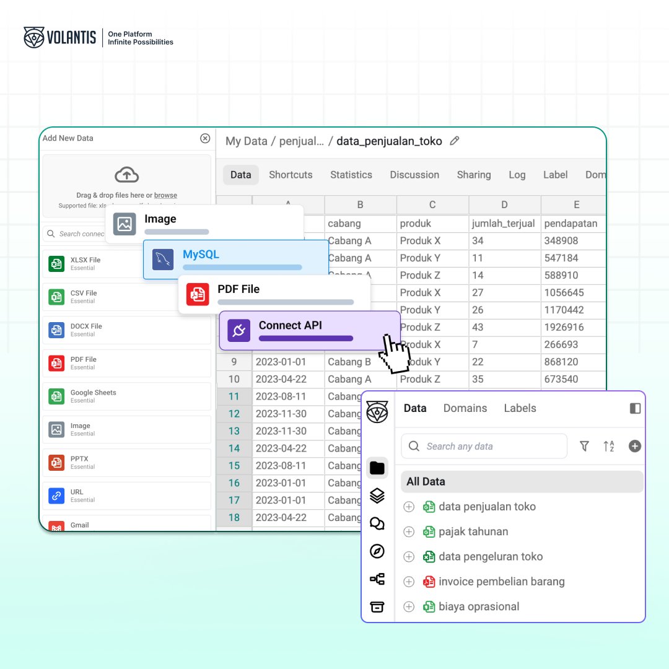The height and width of the screenshot is (669, 669).
Task: Open the Statistics tab
Action: click(351, 175)
